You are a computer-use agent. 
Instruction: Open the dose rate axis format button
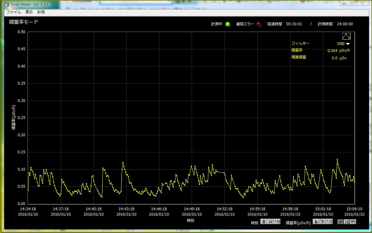click(330, 222)
